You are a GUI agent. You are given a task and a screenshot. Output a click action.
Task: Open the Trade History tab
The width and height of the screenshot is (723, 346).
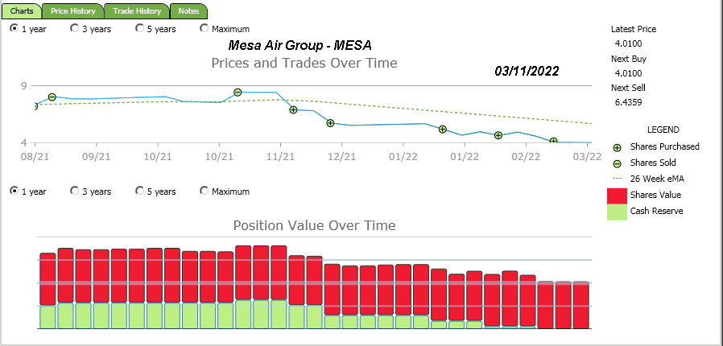click(136, 11)
